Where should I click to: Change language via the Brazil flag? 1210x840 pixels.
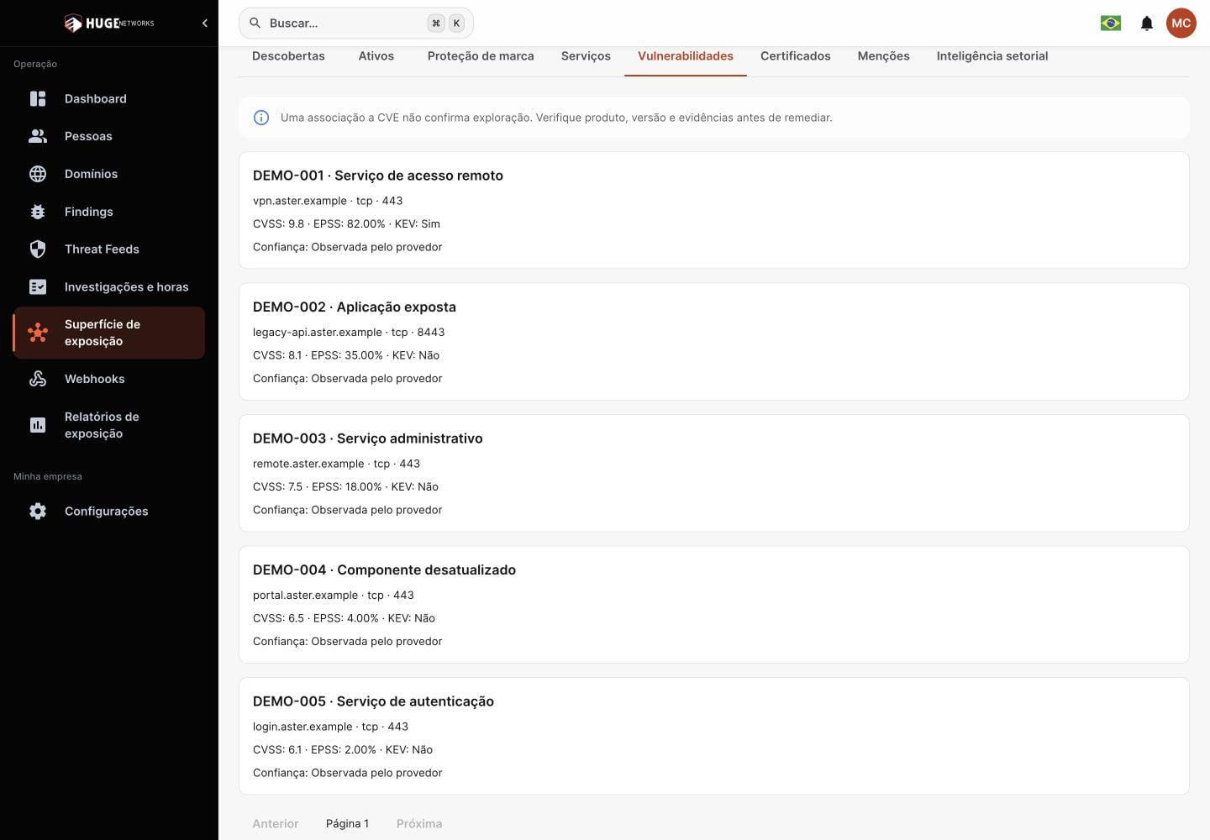[x=1111, y=24]
